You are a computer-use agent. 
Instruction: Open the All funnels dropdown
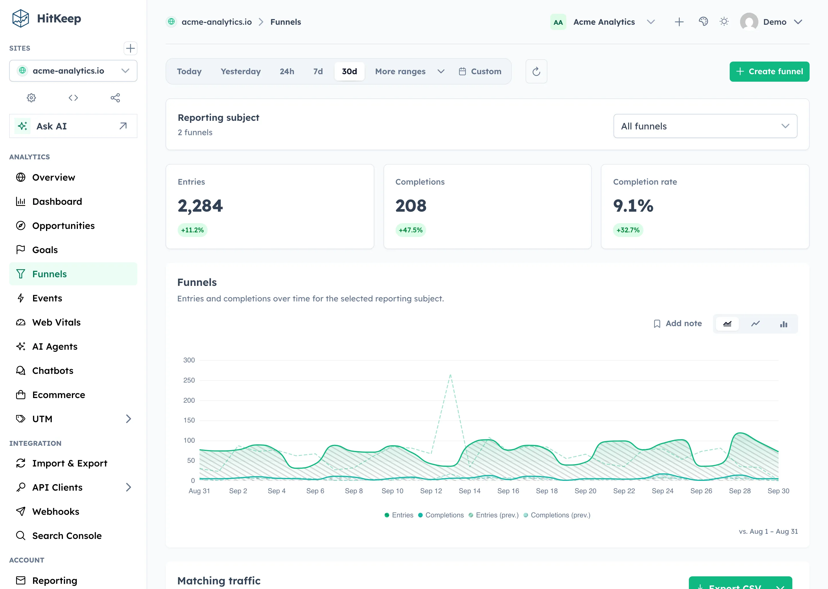(705, 126)
